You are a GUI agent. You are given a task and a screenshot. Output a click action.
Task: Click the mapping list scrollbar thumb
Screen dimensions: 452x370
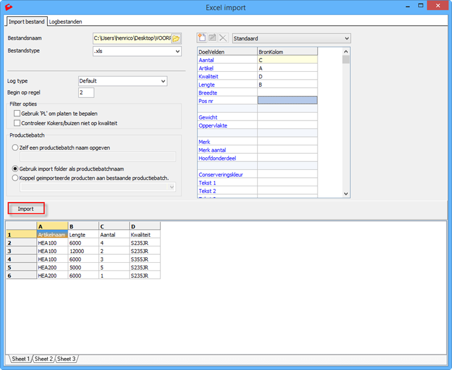pos(346,60)
